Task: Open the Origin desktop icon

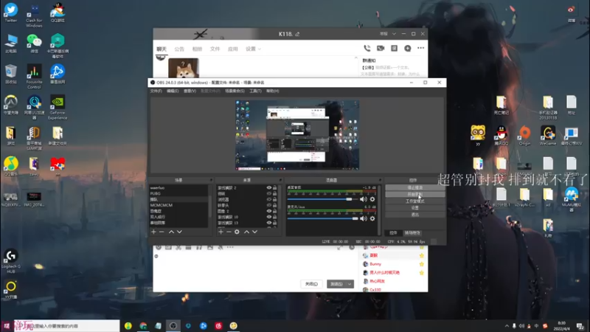Action: tap(524, 136)
